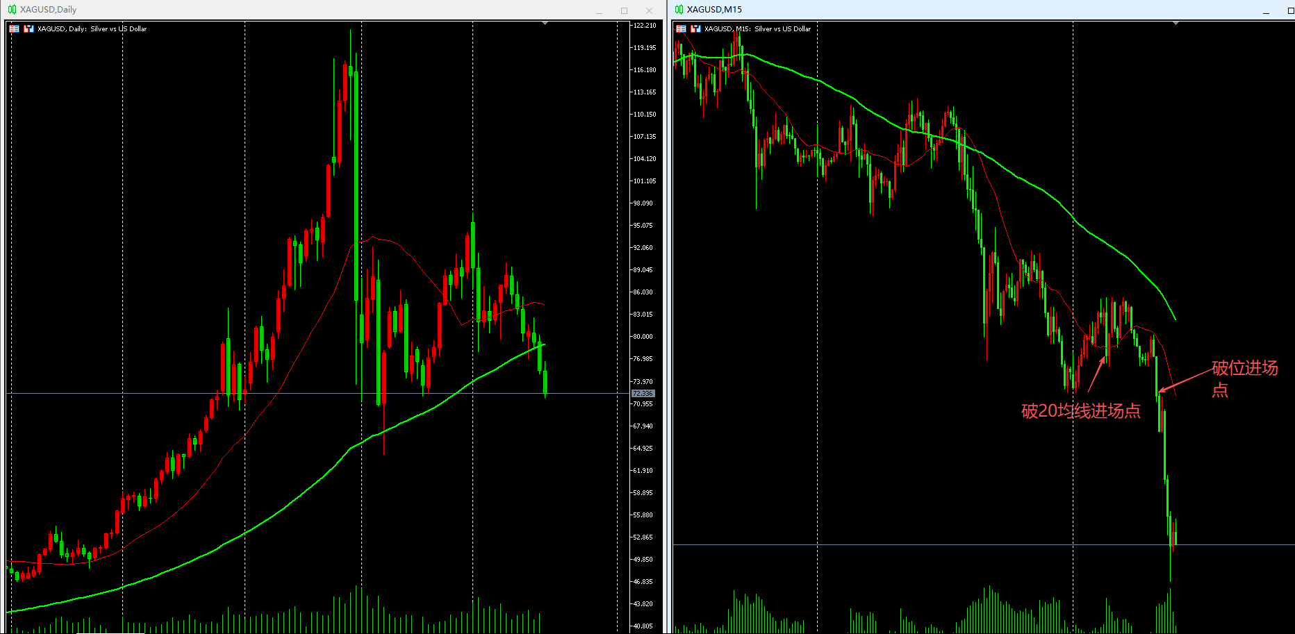Click the chart shift triangle on Daily chart
The image size is (1295, 634).
(545, 24)
